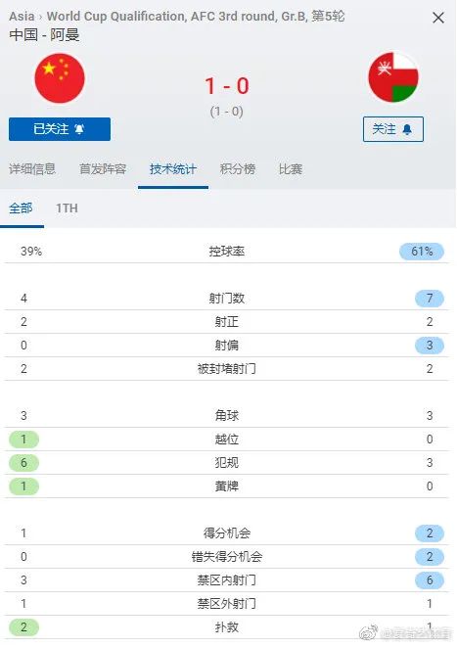Screen dimensions: 457x648
Task: Select the 技术统计 statistics tab
Action: point(173,169)
